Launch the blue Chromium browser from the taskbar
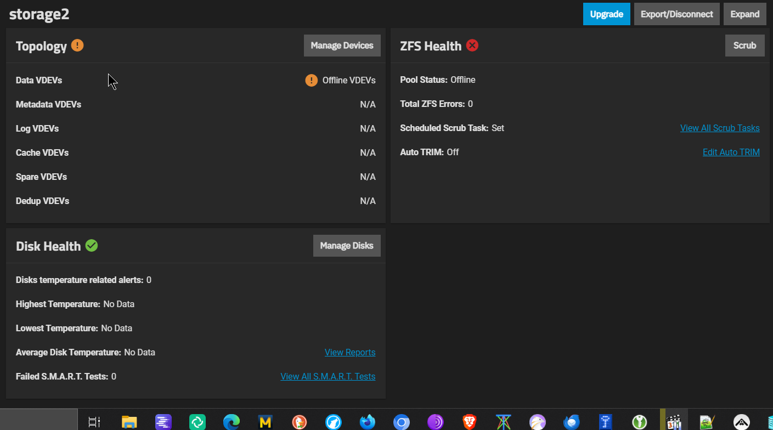Image resolution: width=773 pixels, height=430 pixels. point(402,422)
